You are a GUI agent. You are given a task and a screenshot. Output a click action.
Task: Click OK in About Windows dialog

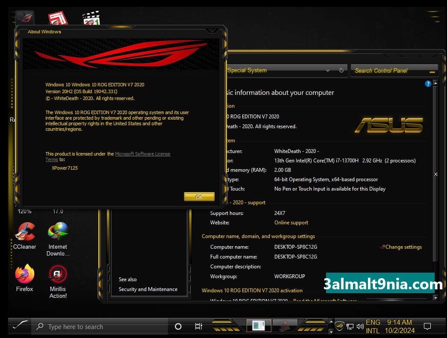click(x=199, y=197)
